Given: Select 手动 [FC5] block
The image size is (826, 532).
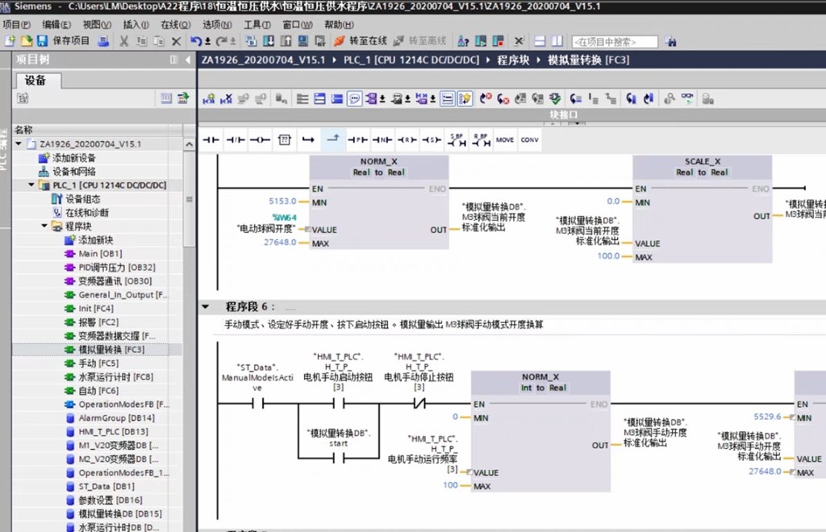Looking at the screenshot, I should coord(98,363).
